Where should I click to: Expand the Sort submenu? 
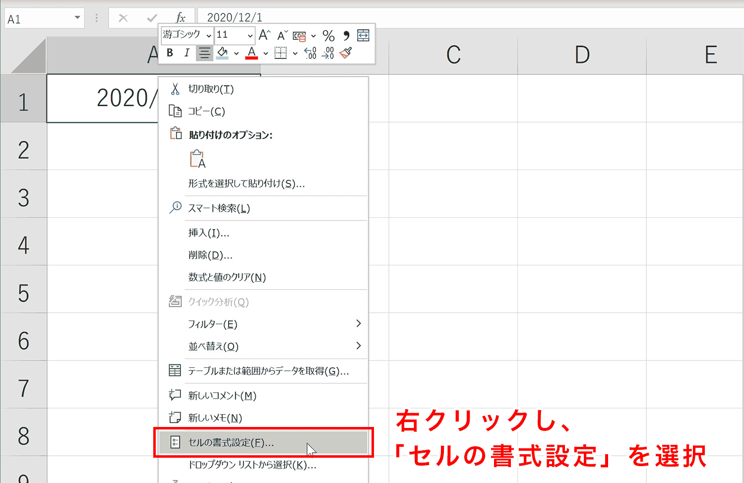click(x=263, y=346)
